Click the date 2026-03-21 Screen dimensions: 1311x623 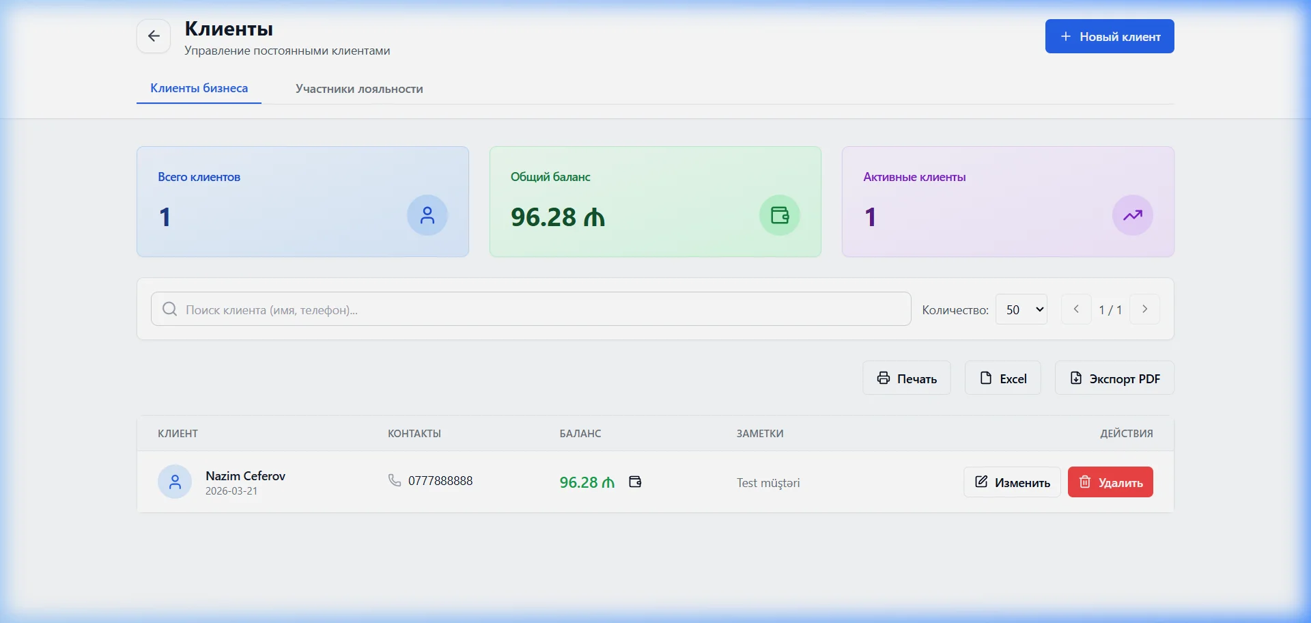(231, 491)
